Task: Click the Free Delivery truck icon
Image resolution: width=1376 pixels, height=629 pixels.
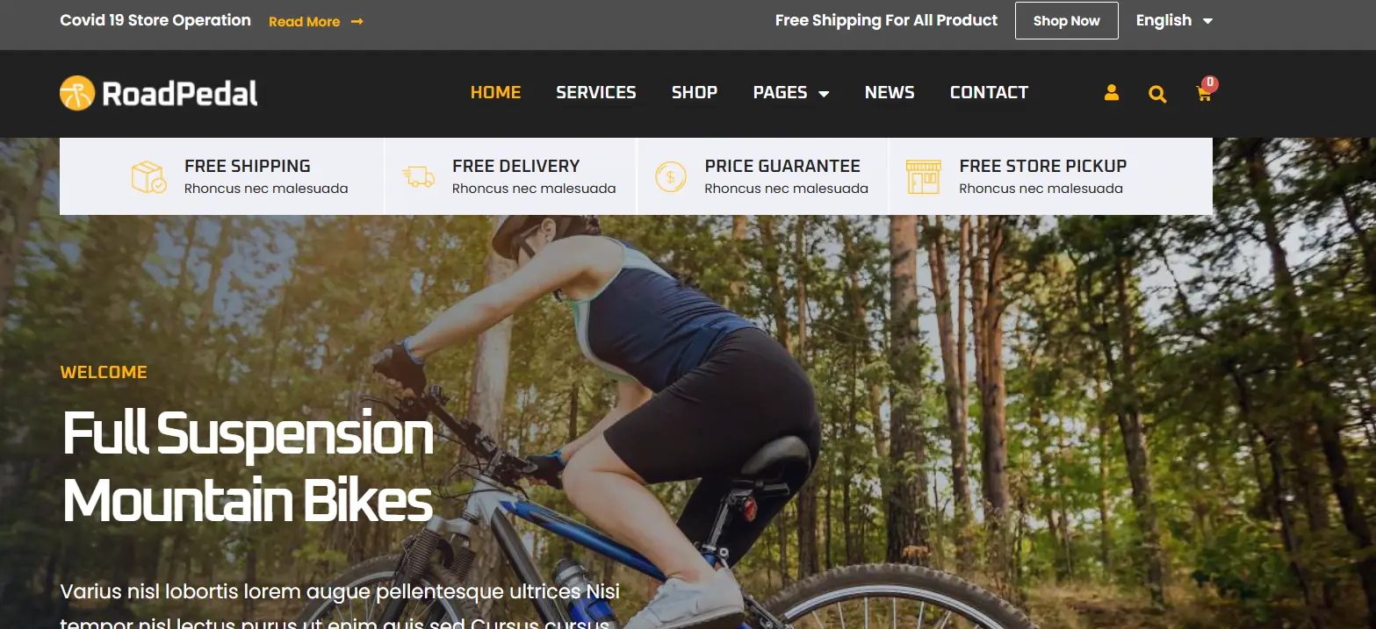Action: [418, 176]
